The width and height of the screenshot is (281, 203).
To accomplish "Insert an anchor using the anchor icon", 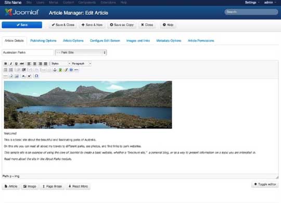I will click(55, 70).
